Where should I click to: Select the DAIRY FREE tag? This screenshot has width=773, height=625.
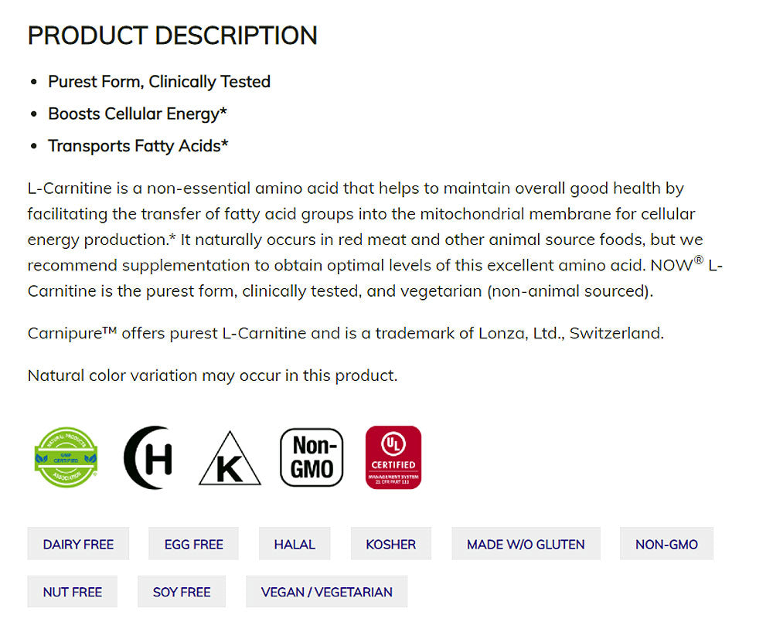(x=78, y=544)
